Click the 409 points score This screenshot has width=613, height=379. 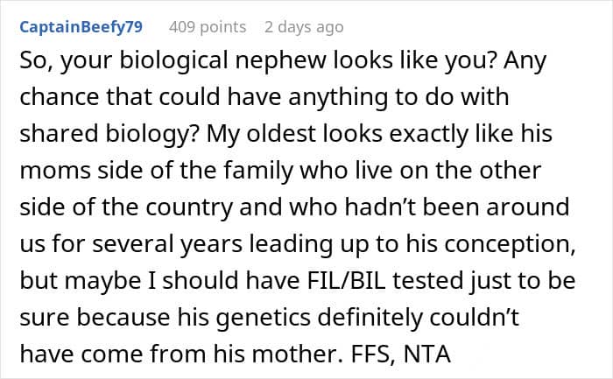[x=208, y=26]
